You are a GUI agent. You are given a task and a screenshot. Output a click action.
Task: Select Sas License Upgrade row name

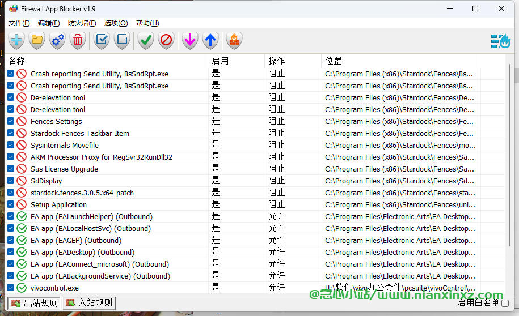pos(64,169)
